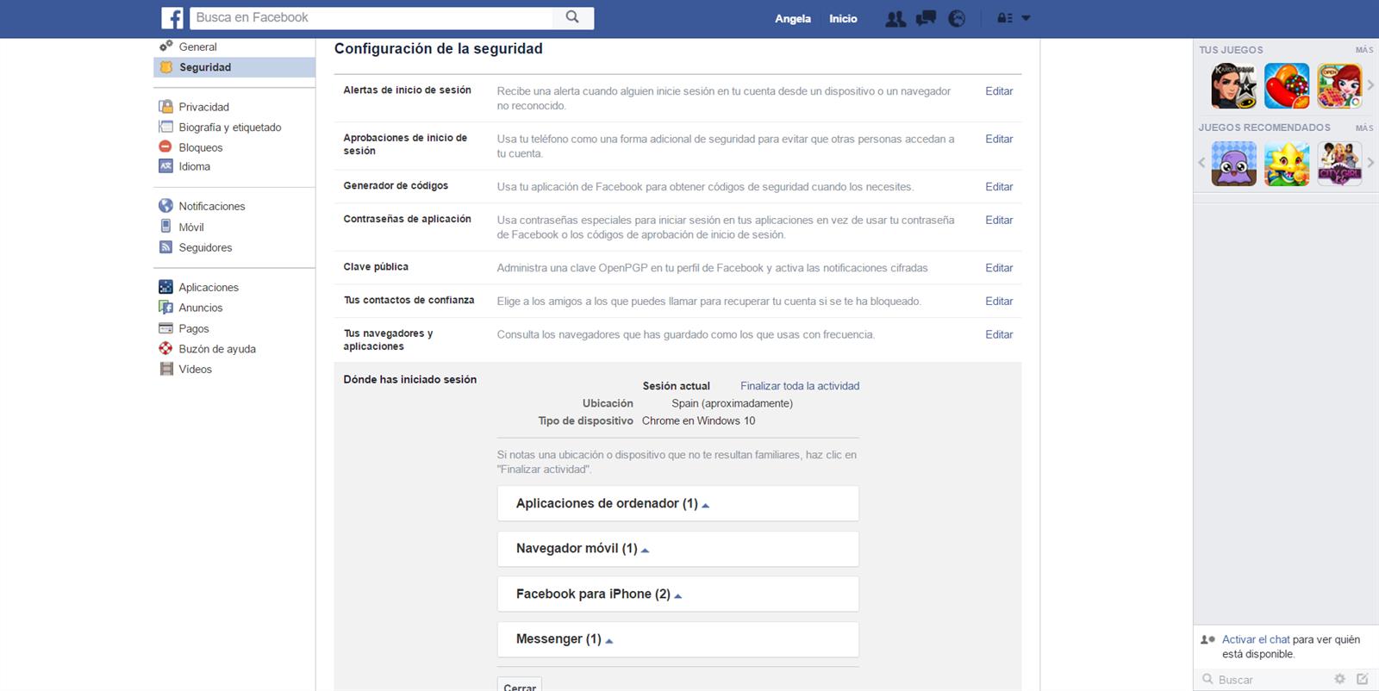This screenshot has width=1379, height=691.
Task: Click the Buzón de ayuda lifebuoy icon
Action: (x=166, y=348)
